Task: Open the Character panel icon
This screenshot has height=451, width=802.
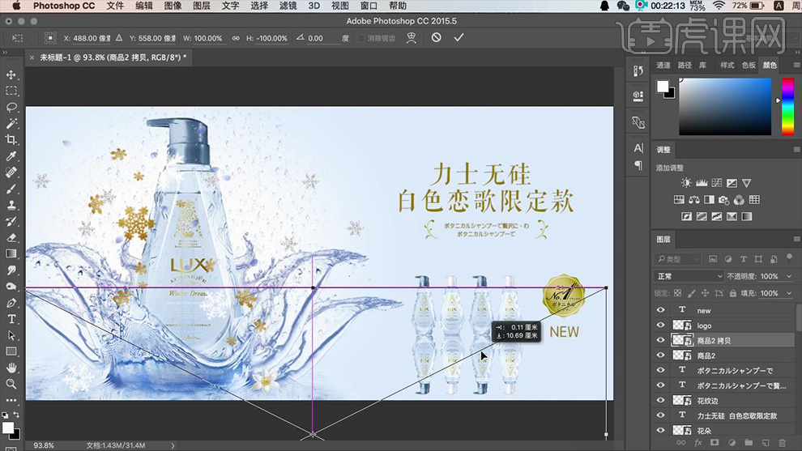Action: click(x=638, y=148)
